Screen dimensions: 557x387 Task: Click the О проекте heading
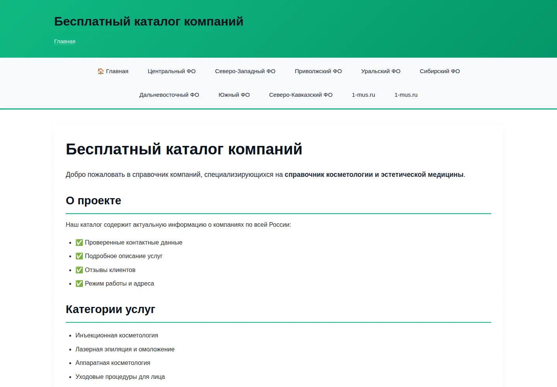point(93,200)
